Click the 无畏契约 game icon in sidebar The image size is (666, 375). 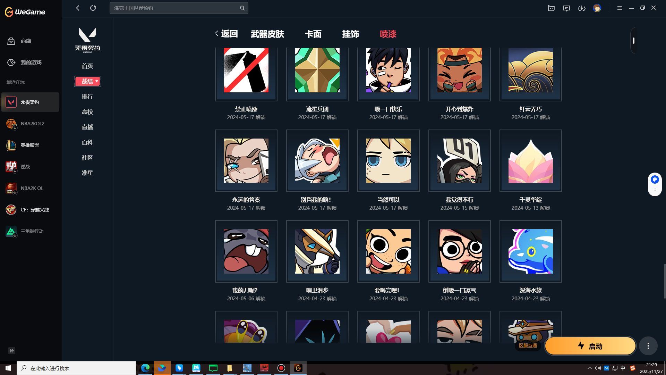(x=11, y=102)
